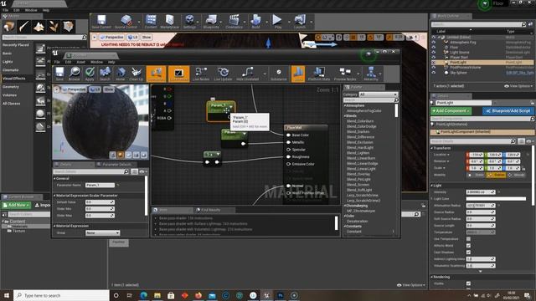Screen dimensions: 536x301
Task: Collapse the General section in material details
Action: [54, 178]
